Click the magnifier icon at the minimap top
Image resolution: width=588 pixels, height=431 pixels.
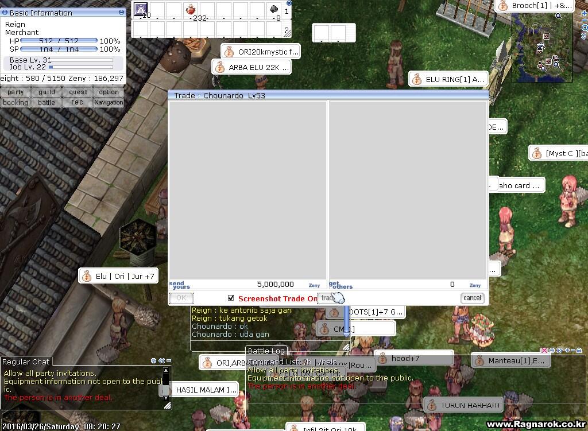[x=558, y=15]
